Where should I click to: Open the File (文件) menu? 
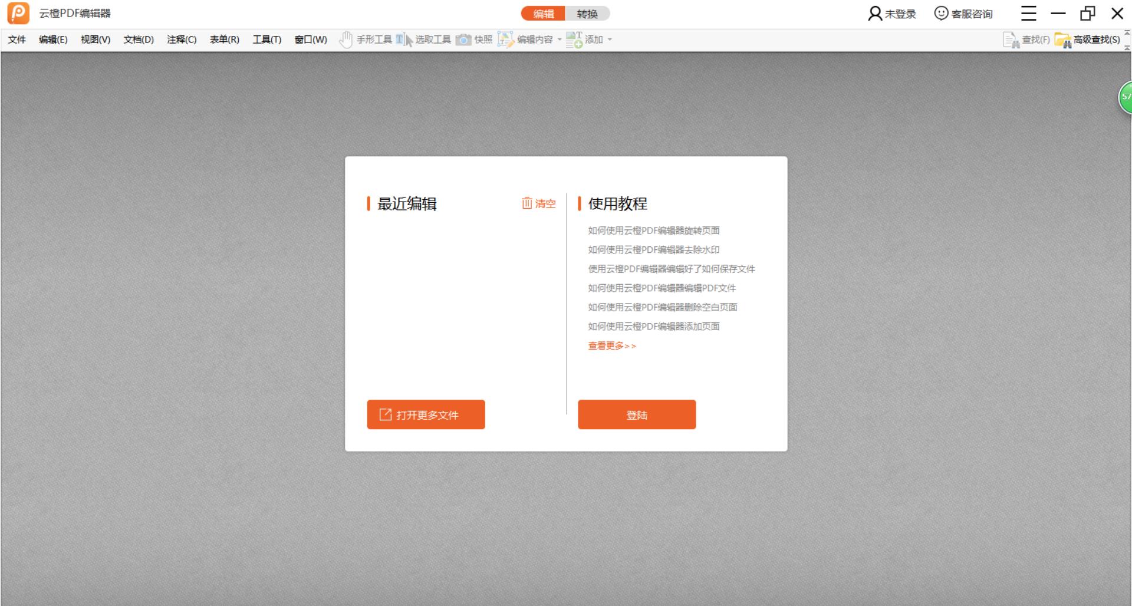click(17, 39)
